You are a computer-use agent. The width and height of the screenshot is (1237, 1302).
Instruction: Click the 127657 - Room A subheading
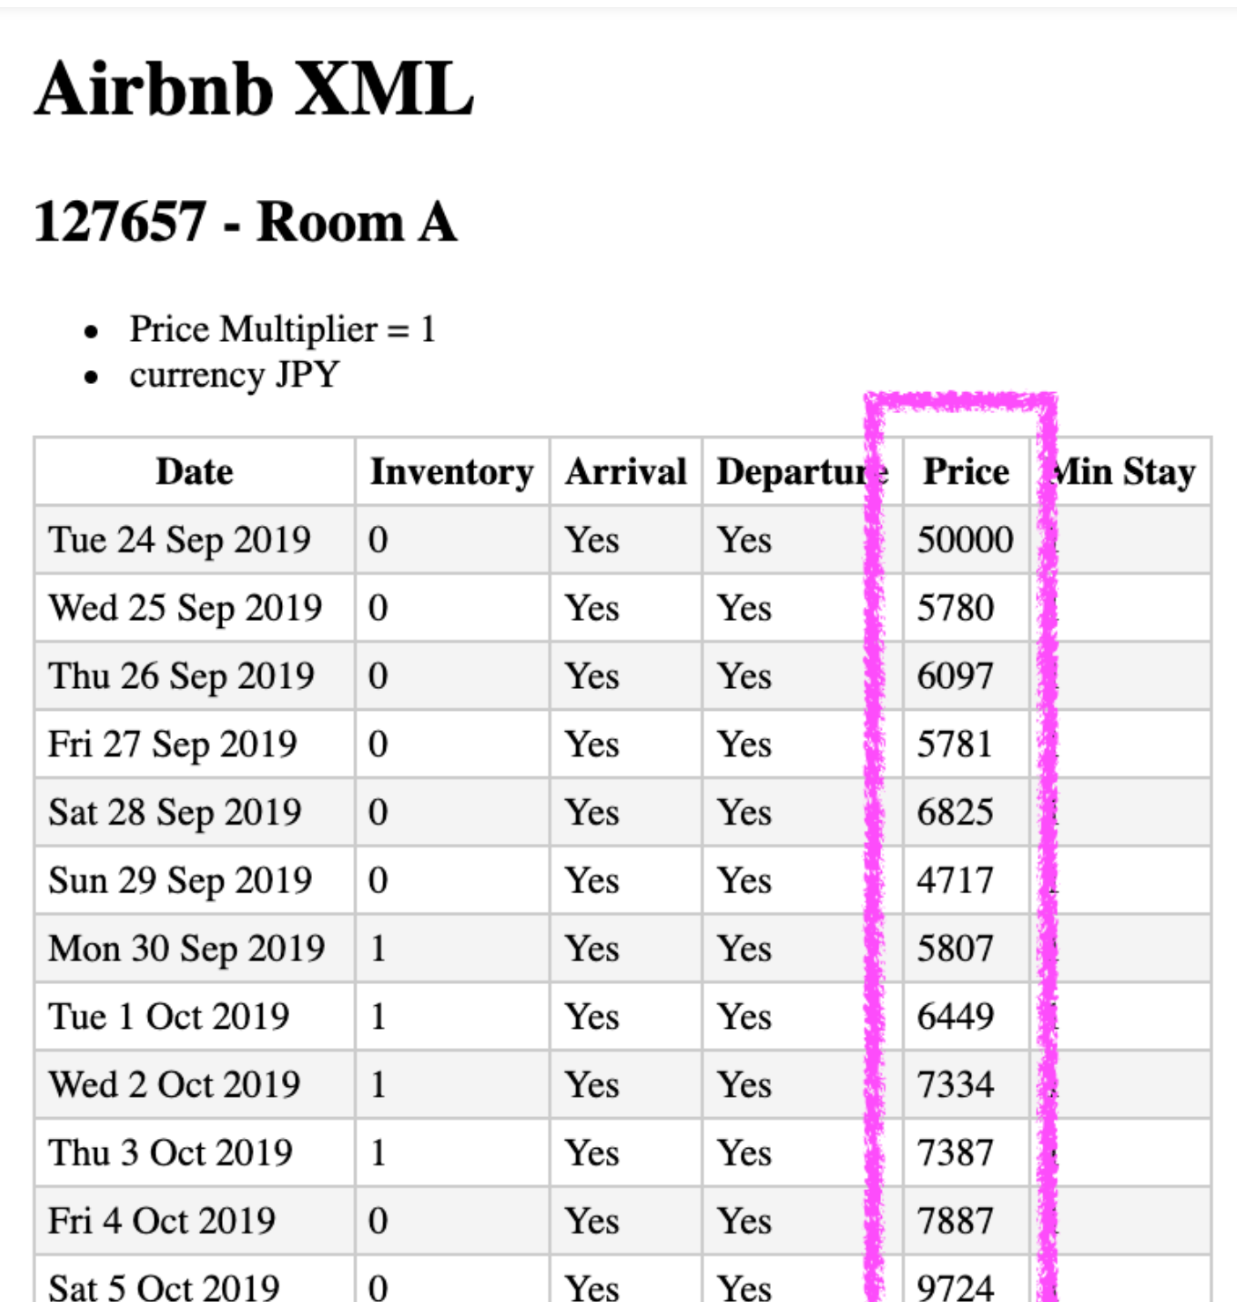245,221
